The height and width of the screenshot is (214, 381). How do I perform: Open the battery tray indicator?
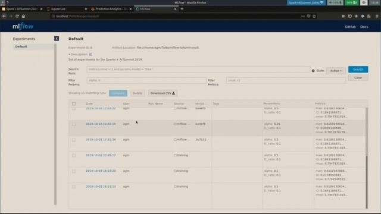[352, 2]
